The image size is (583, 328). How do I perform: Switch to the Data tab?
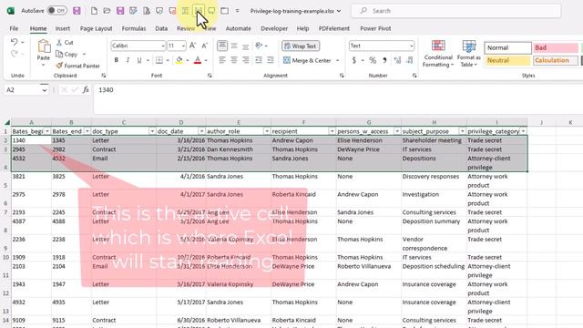pos(161,28)
